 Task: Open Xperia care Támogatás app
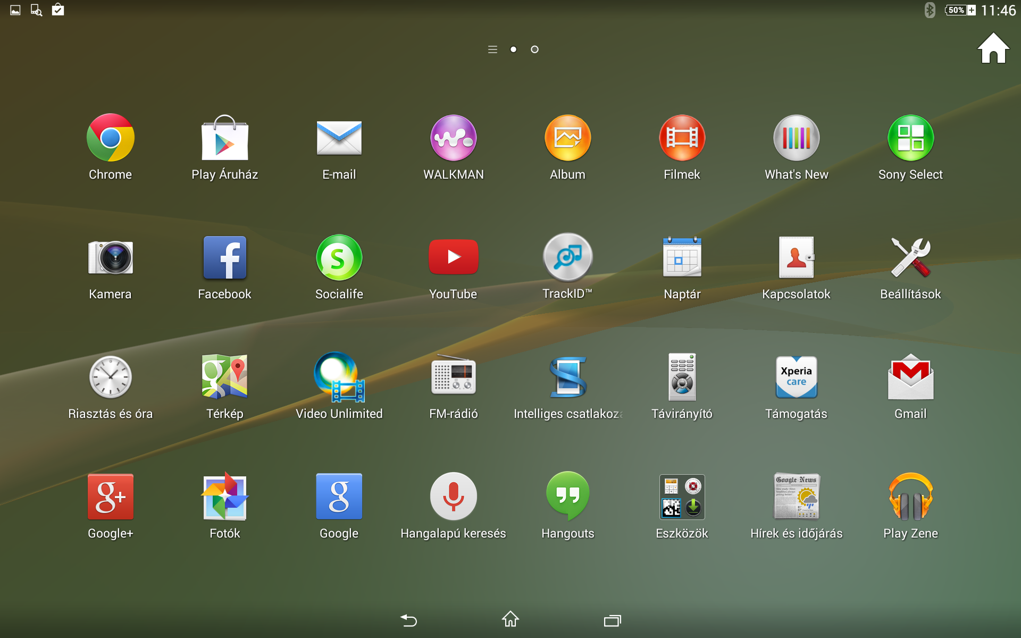tap(797, 377)
